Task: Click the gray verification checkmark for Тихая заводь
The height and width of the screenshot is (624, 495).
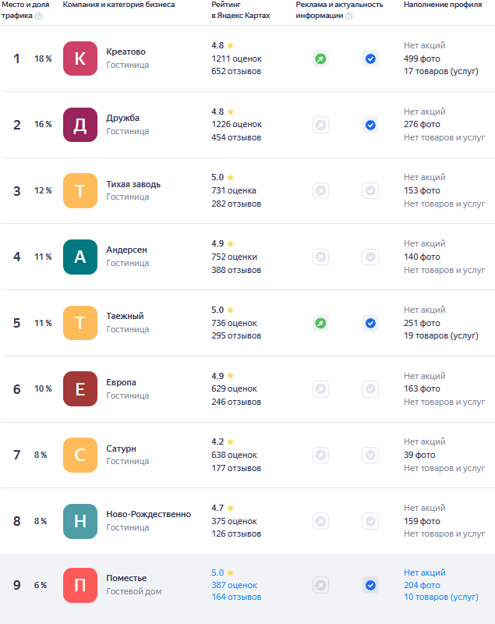Action: [x=370, y=190]
